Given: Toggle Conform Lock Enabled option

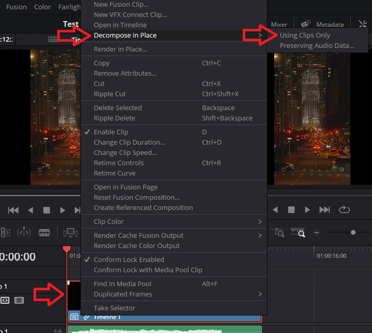Looking at the screenshot, I should pyautogui.click(x=129, y=259).
